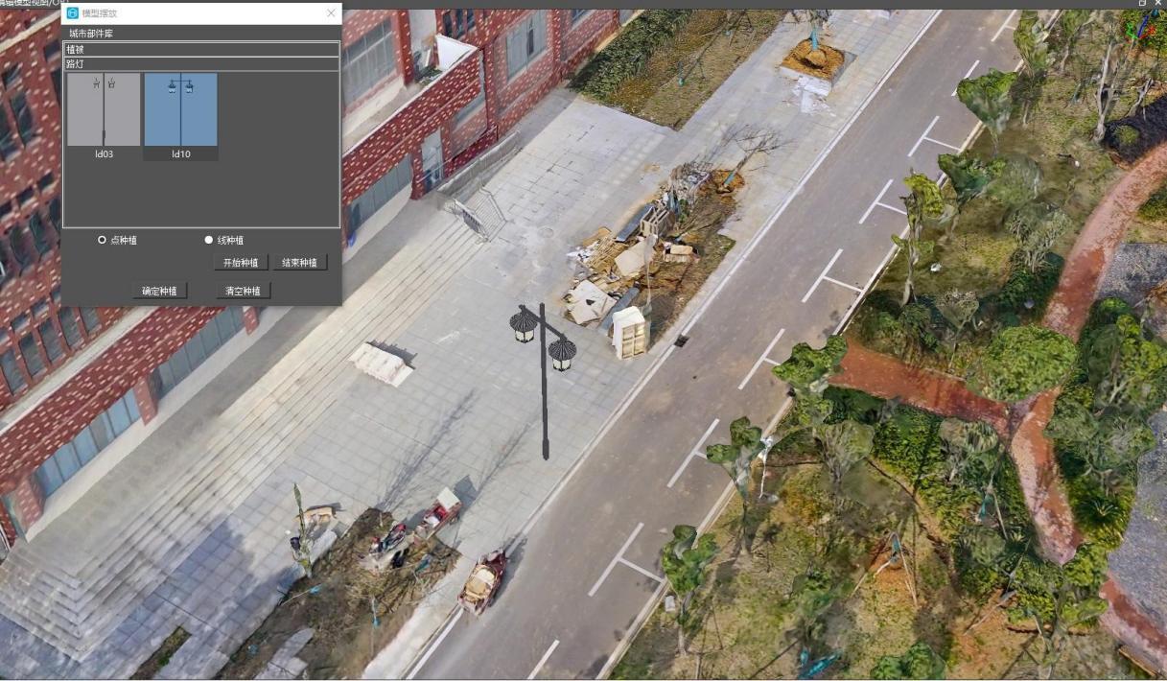The image size is (1167, 681).
Task: Confirm planting with 确定种植 button
Action: pyautogui.click(x=159, y=291)
